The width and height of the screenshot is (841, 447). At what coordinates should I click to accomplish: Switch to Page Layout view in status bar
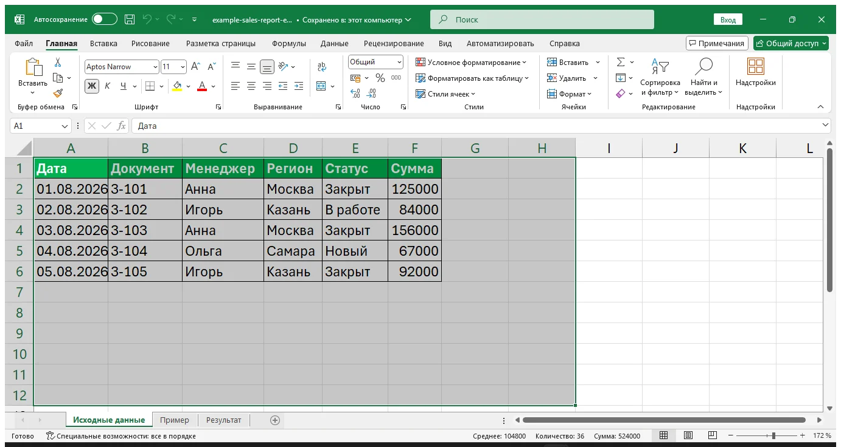coord(688,435)
